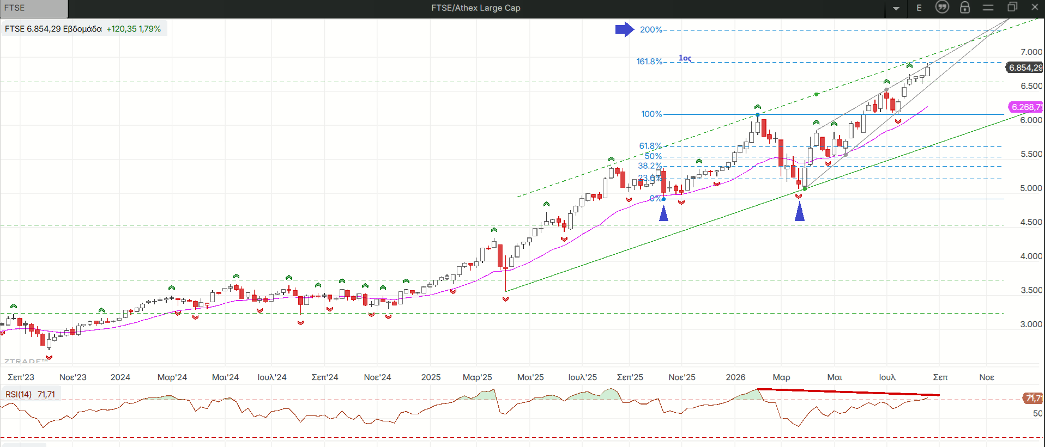Screen dimensions: 1045x447
Task: Click the RSI 71,7 value tag
Action: click(x=1034, y=399)
